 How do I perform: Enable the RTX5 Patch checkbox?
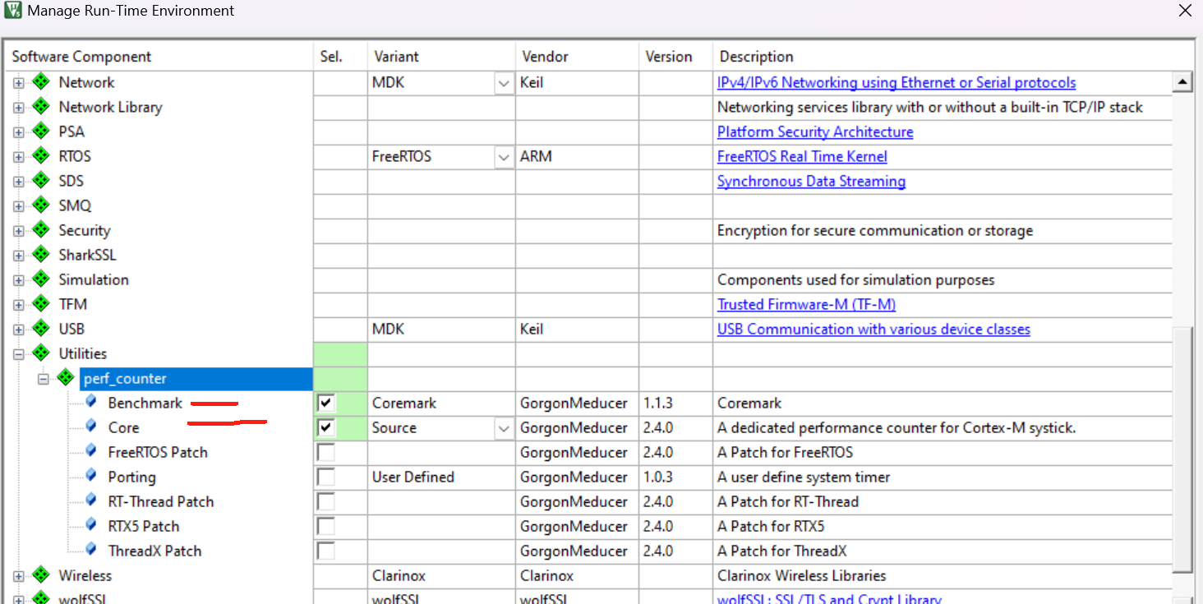pyautogui.click(x=326, y=526)
